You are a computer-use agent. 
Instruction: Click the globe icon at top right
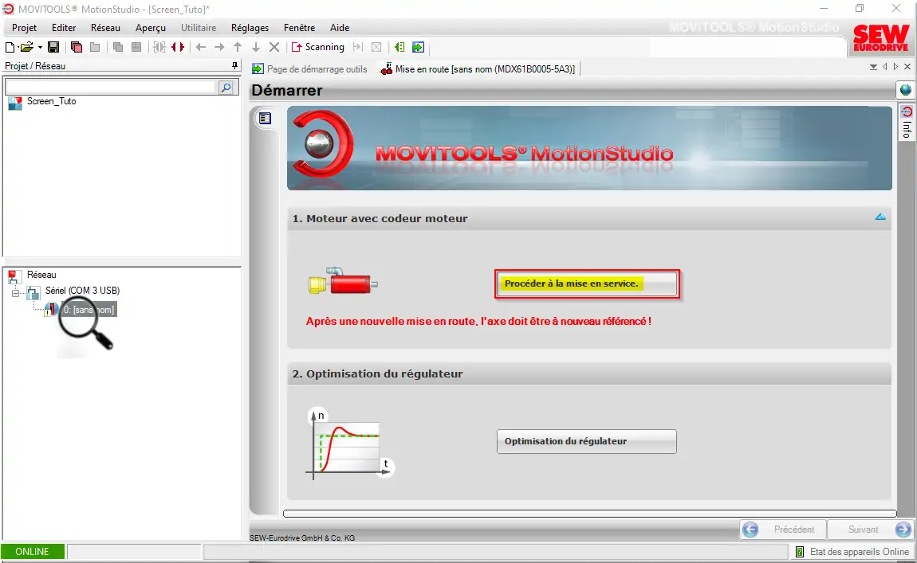point(905,90)
